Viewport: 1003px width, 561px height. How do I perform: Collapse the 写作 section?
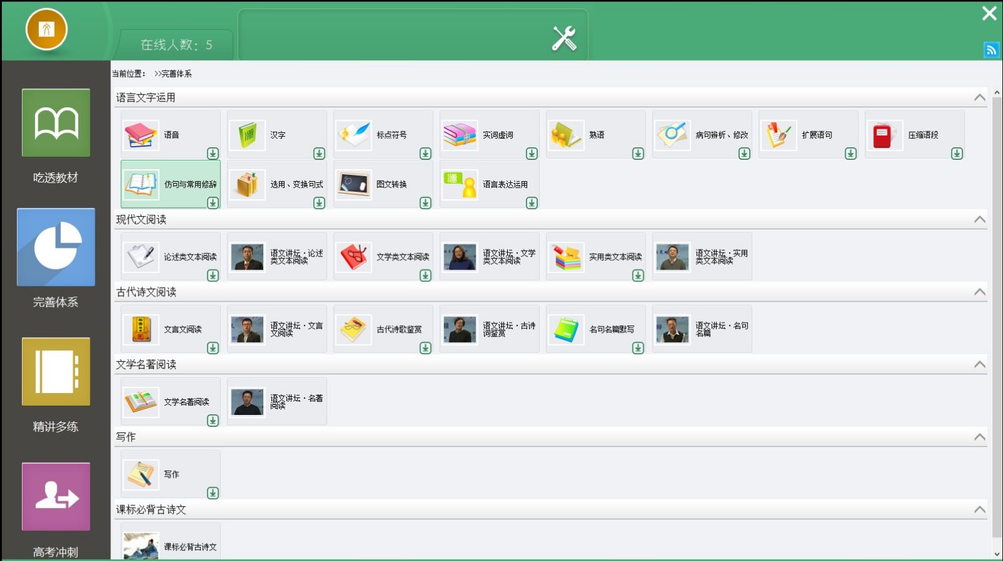tap(980, 437)
